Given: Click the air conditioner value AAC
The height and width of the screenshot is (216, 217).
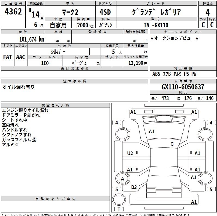Looking at the screenshot, I should 21,57.
